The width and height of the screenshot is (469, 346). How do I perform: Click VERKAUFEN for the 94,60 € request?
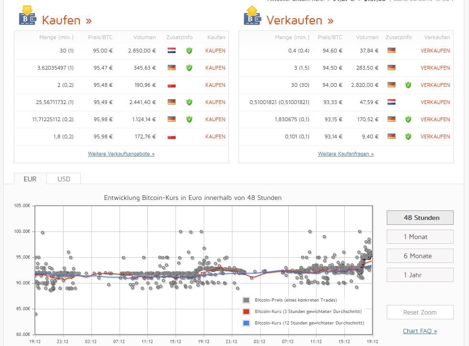pos(435,51)
